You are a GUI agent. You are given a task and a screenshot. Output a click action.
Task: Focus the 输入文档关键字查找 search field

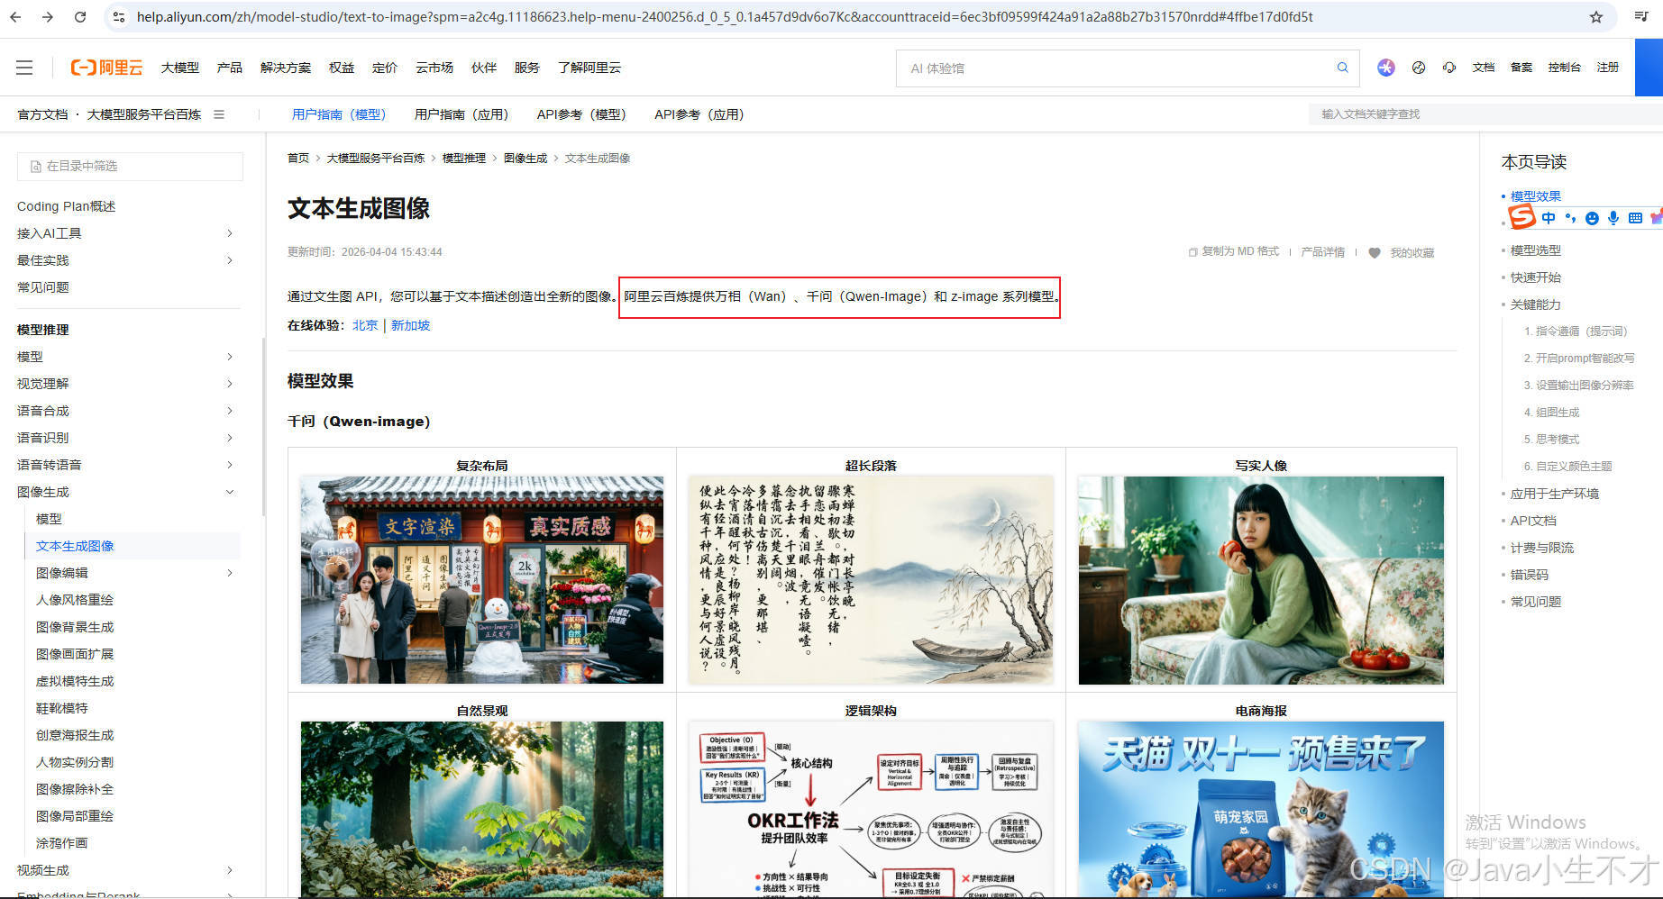[1485, 114]
